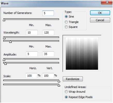This screenshot has width=113, height=103.
Task: Click the Wavelength Max slider handle
Action: click(10, 42)
